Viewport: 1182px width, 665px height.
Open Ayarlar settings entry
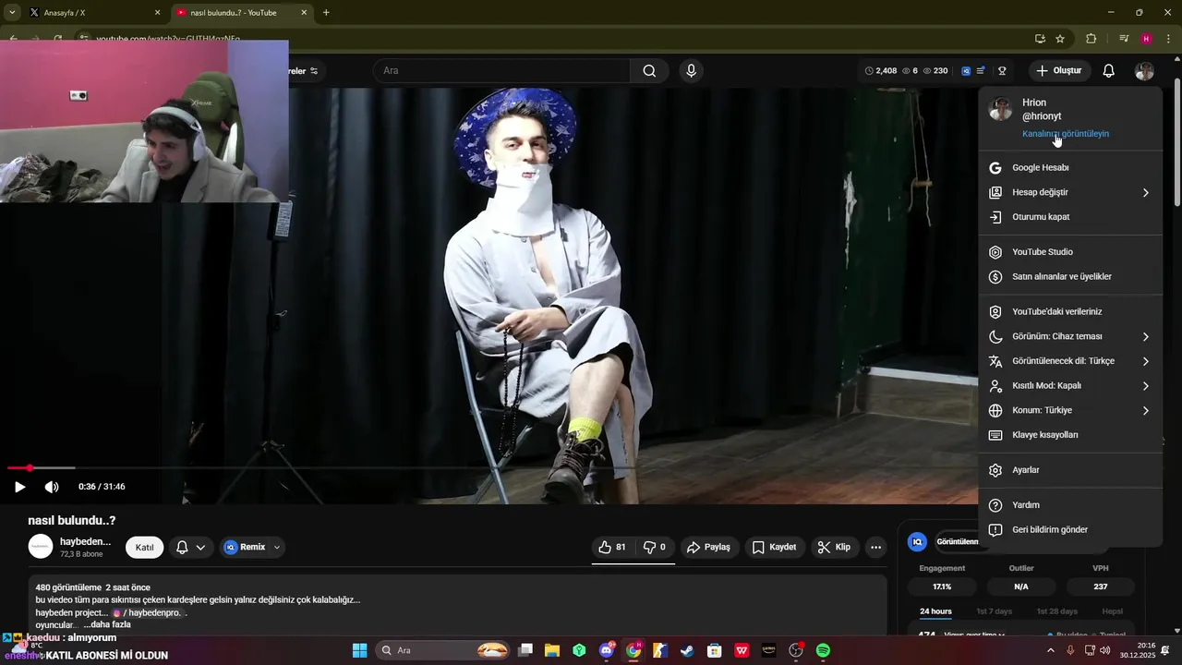pos(1070,470)
